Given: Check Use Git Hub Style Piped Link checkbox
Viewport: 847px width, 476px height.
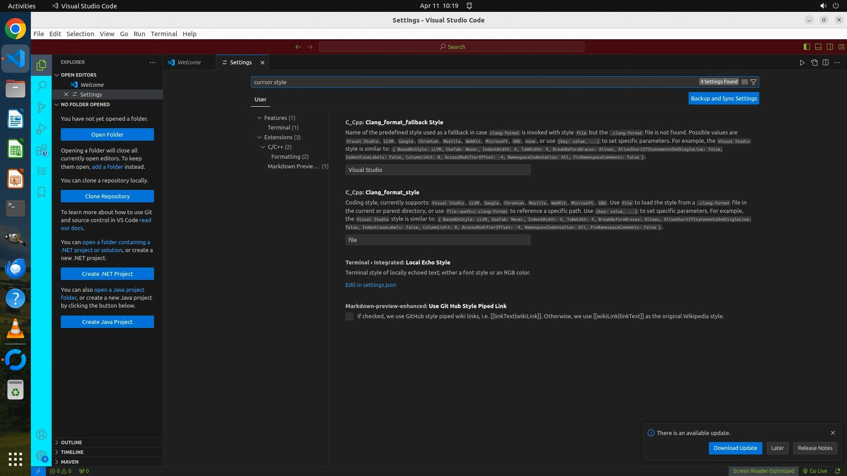Looking at the screenshot, I should click(x=349, y=316).
